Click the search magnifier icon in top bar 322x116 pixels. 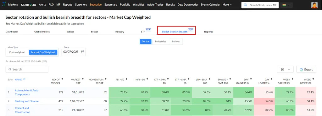[245, 5]
